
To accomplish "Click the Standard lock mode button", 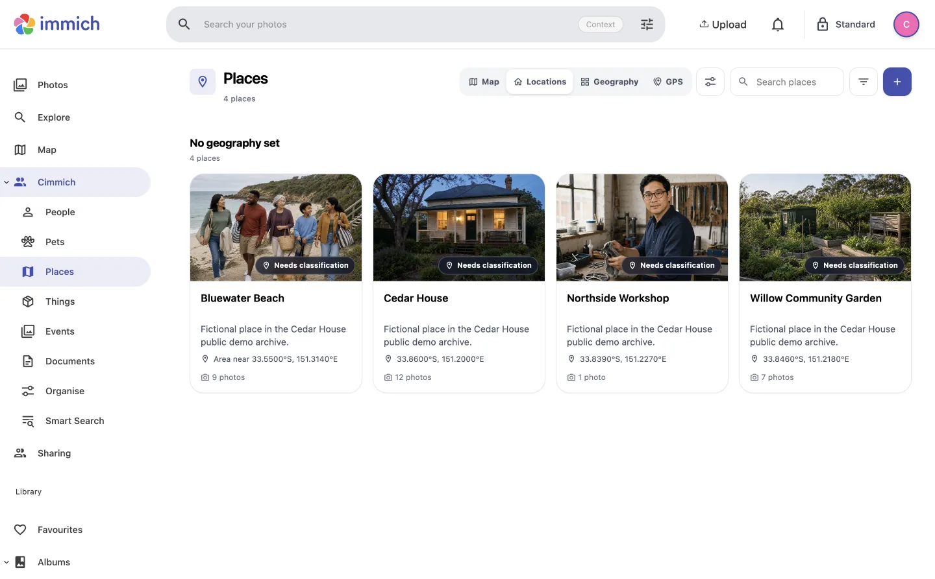I will [x=846, y=25].
